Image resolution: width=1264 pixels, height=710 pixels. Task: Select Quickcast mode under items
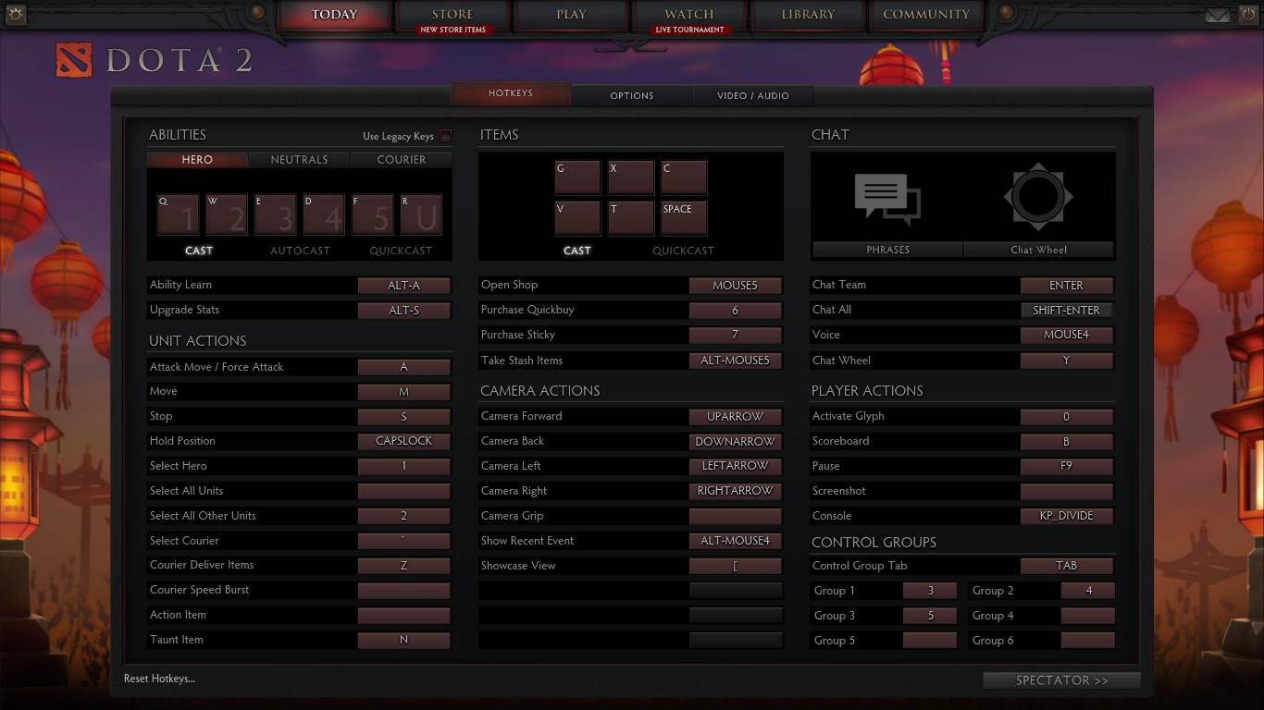(x=683, y=251)
